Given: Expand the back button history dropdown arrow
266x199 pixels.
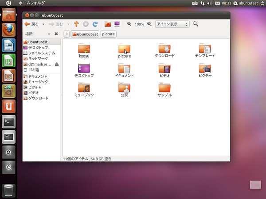Looking at the screenshot, I should point(43,24).
